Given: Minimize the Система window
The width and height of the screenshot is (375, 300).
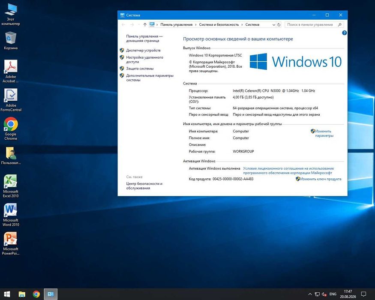Looking at the screenshot, I should point(314,15).
